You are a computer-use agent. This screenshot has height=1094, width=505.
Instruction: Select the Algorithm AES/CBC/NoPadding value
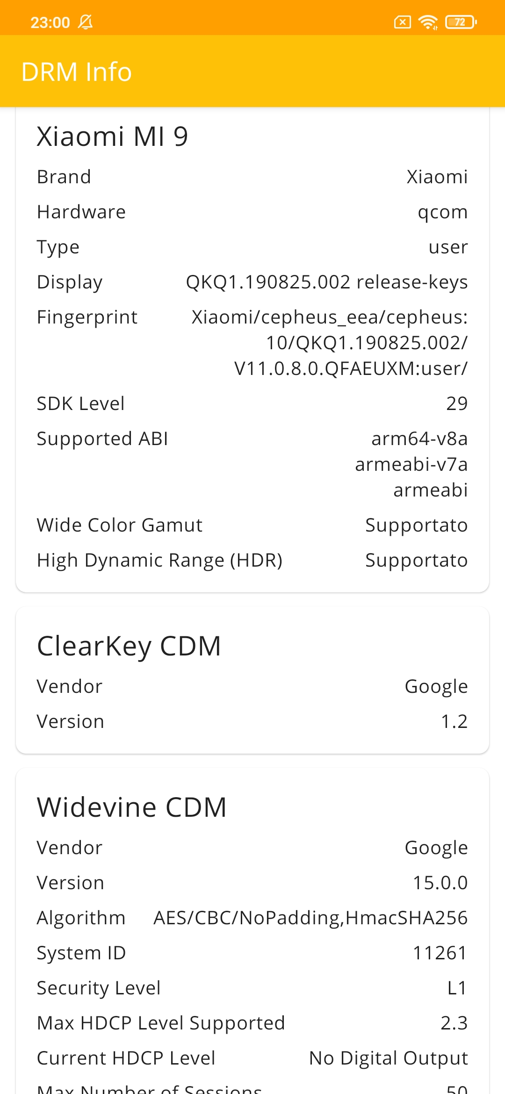point(310,918)
